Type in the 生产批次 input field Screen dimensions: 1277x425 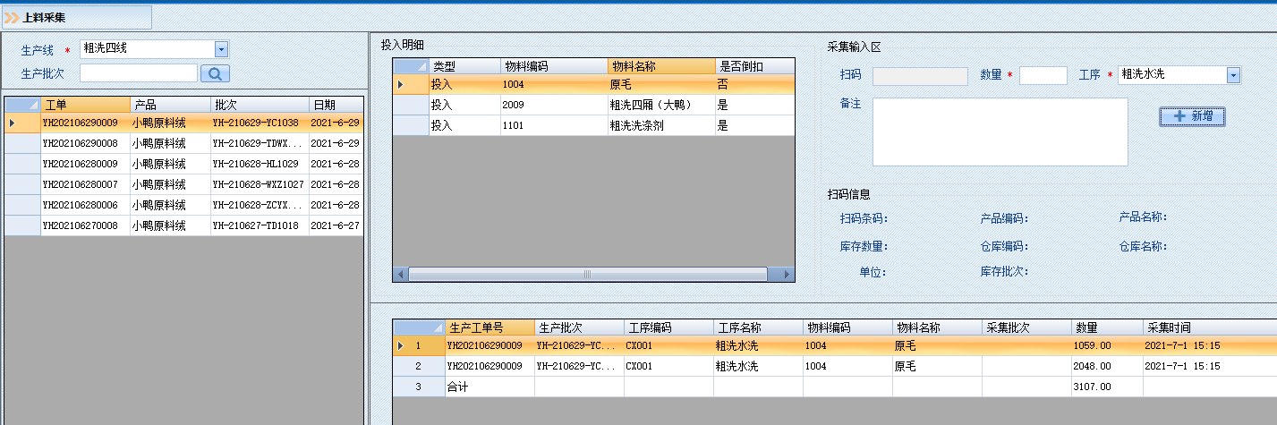point(138,73)
